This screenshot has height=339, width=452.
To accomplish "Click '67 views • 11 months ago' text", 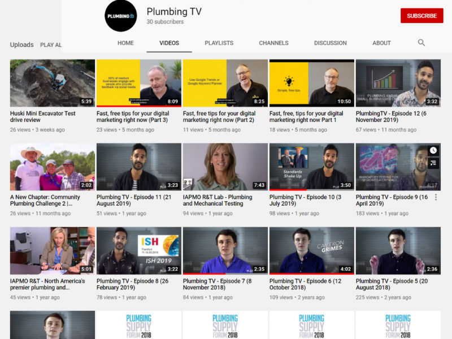I will 386,130.
